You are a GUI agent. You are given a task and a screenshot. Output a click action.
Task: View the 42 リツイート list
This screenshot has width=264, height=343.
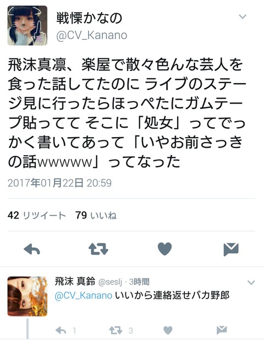(x=37, y=215)
